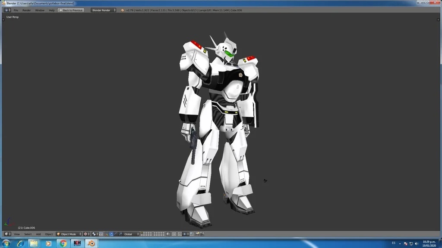This screenshot has width=442, height=248.
Task: Open the network status tray icon
Action: point(411,244)
